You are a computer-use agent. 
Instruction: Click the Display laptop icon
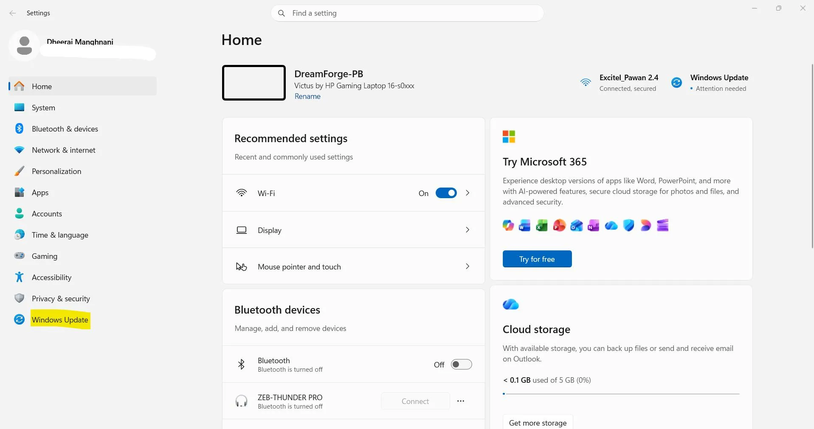tap(242, 230)
